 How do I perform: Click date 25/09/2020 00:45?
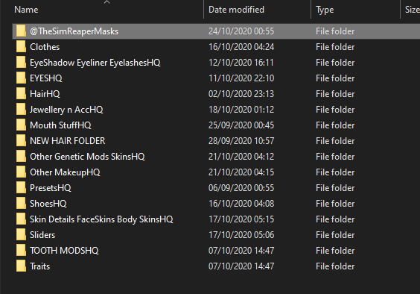241,125
